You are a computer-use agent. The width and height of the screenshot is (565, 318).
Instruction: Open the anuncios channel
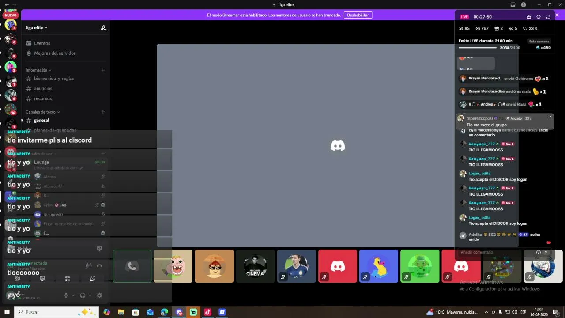pos(43,89)
